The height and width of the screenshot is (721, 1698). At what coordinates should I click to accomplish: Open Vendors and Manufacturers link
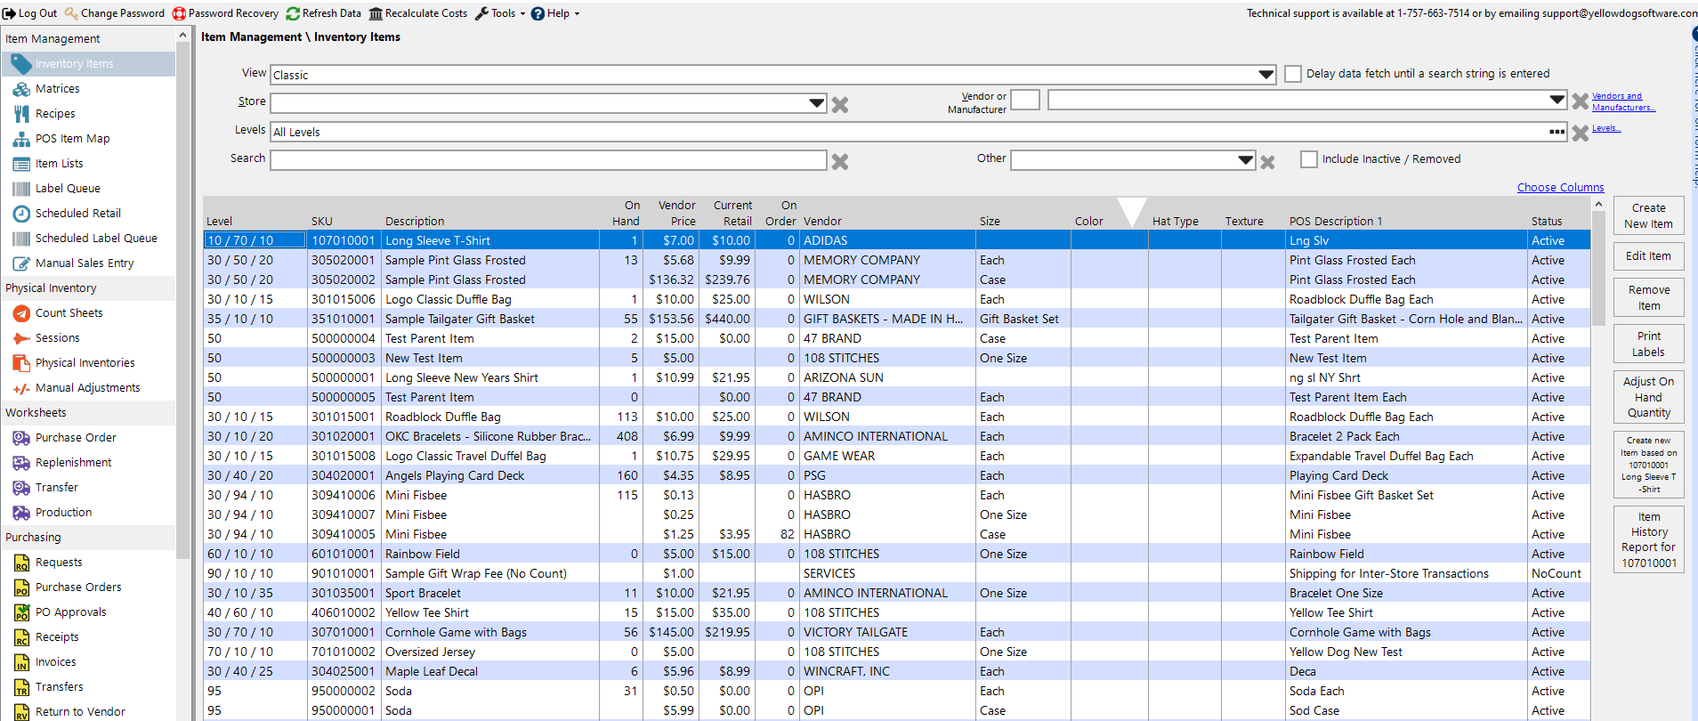click(1623, 101)
